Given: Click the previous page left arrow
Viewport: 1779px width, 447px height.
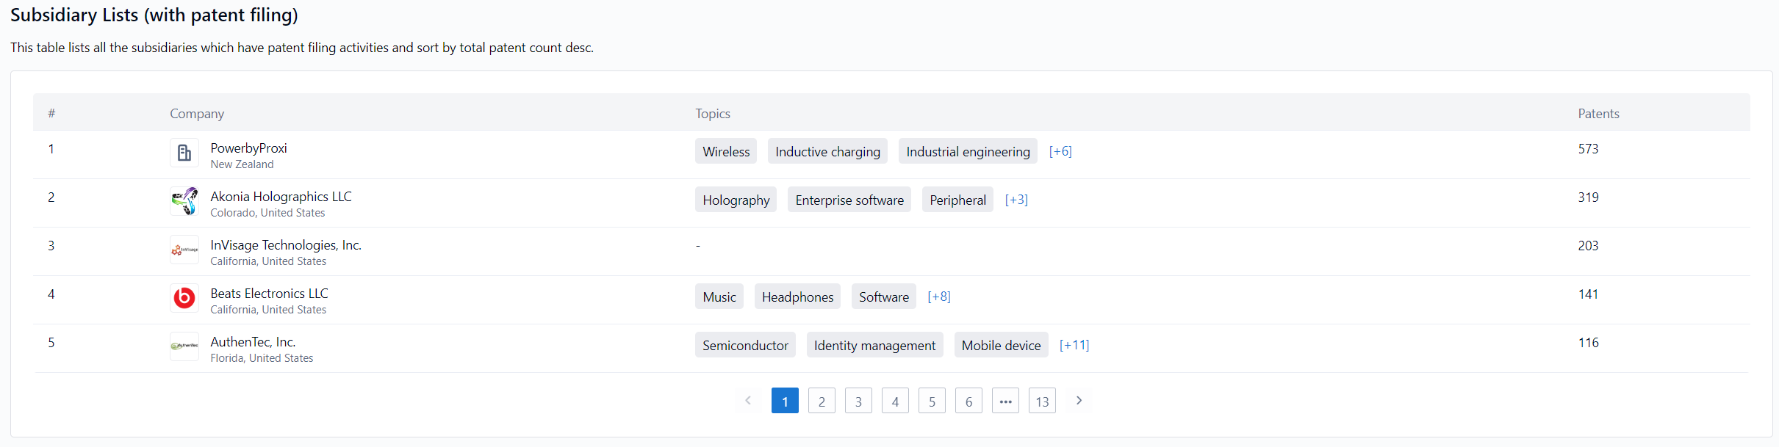Looking at the screenshot, I should pos(748,401).
